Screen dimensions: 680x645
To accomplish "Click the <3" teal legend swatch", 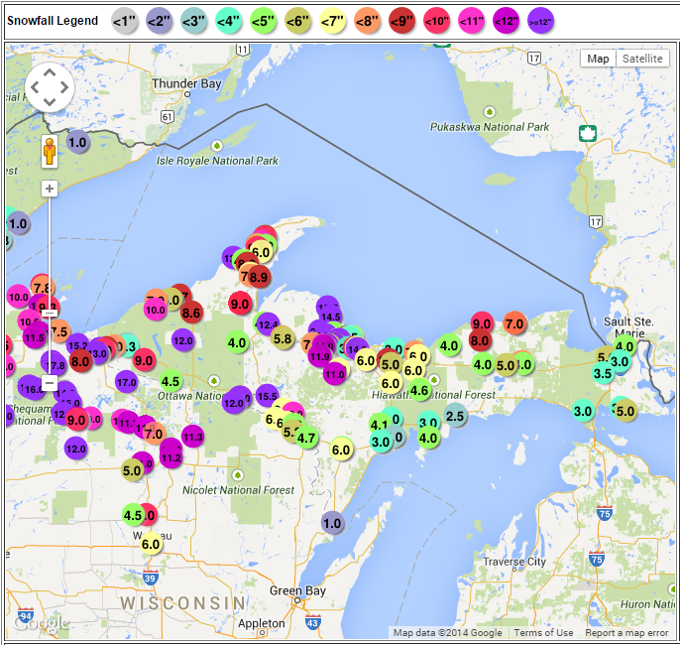I will 194,21.
